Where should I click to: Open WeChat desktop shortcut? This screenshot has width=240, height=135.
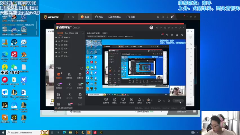[14, 68]
